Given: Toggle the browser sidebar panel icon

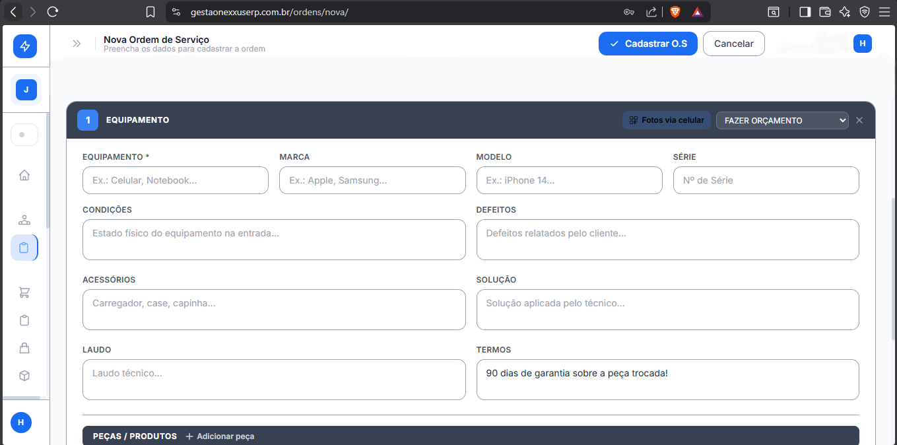Looking at the screenshot, I should tap(805, 12).
